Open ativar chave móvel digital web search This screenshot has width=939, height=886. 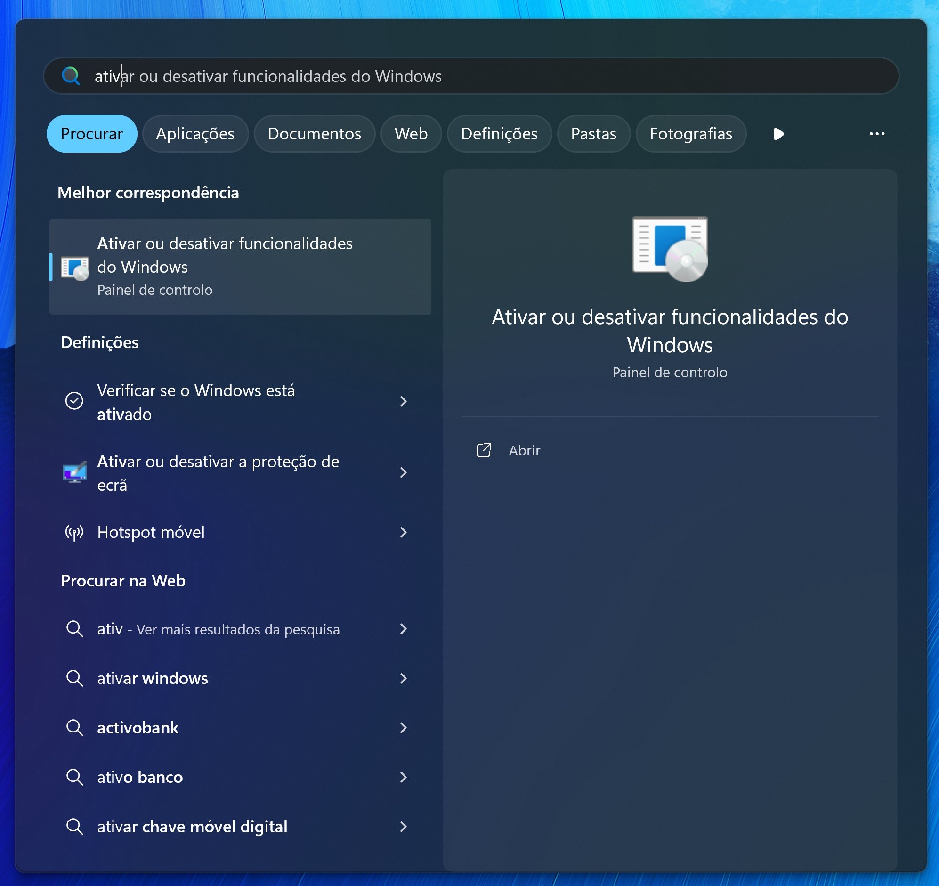click(192, 827)
